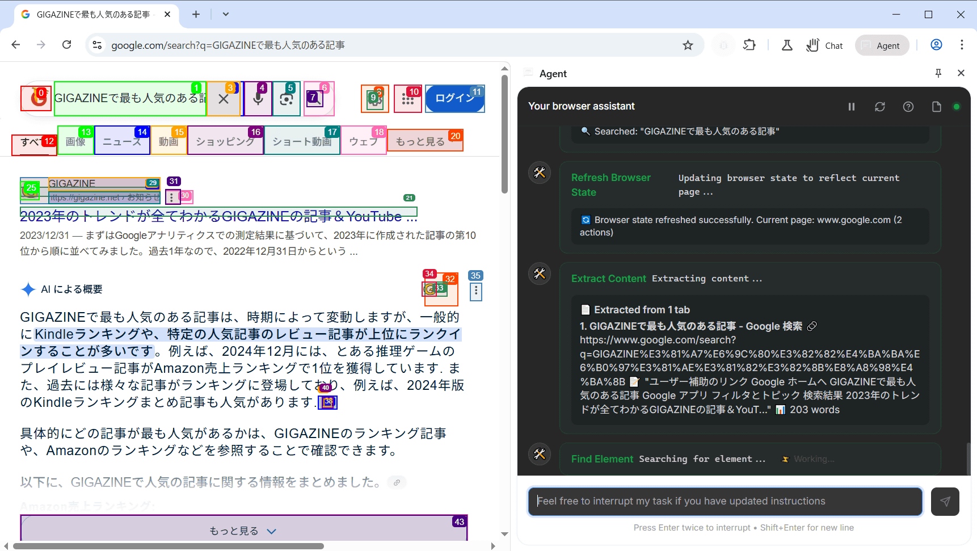Open Chrome profile avatar icon

(936, 45)
